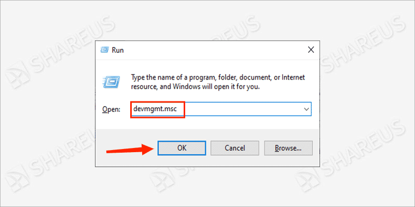
Task: Click the "Type the name of a program" line
Action: [218, 77]
